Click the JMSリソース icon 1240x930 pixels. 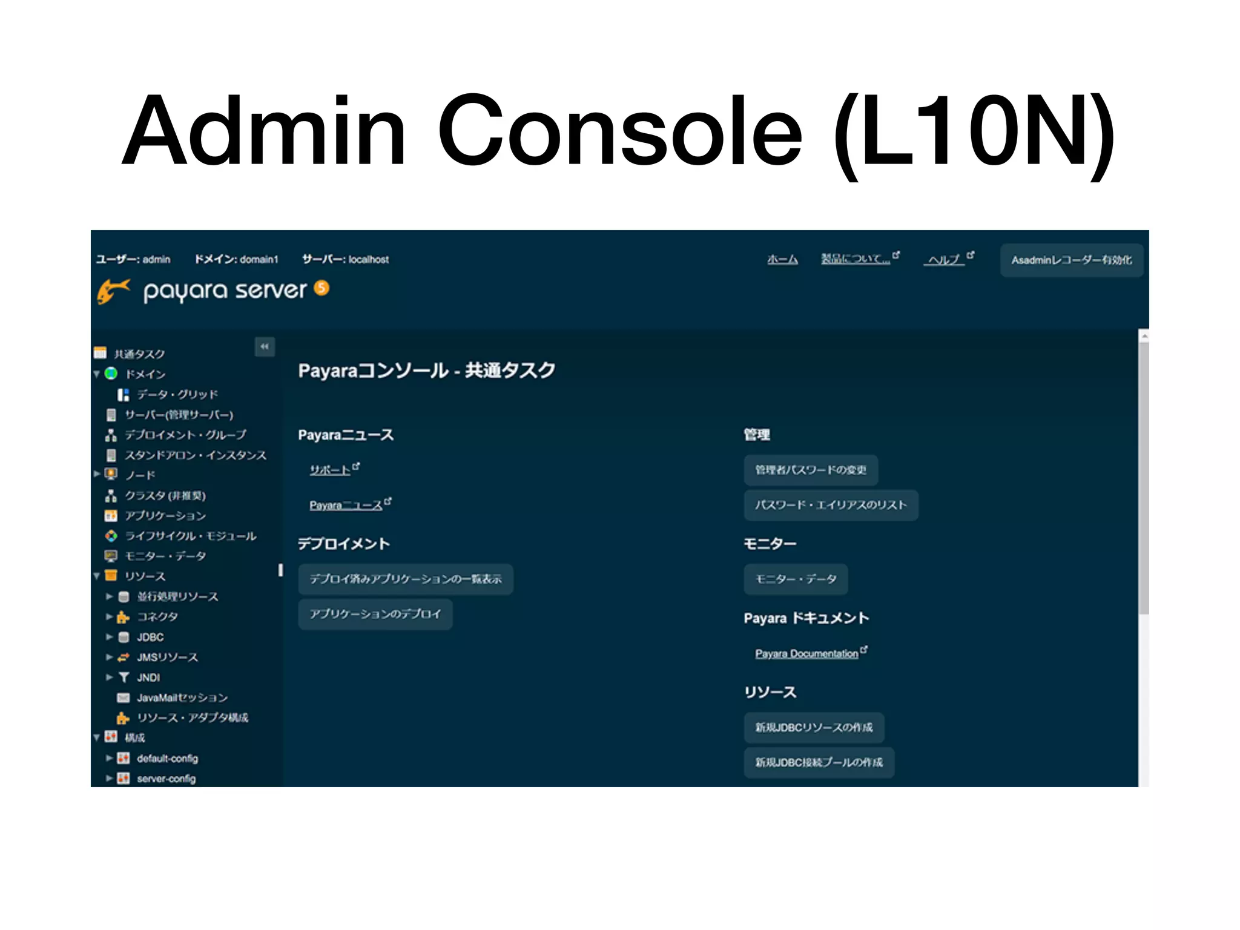click(123, 657)
